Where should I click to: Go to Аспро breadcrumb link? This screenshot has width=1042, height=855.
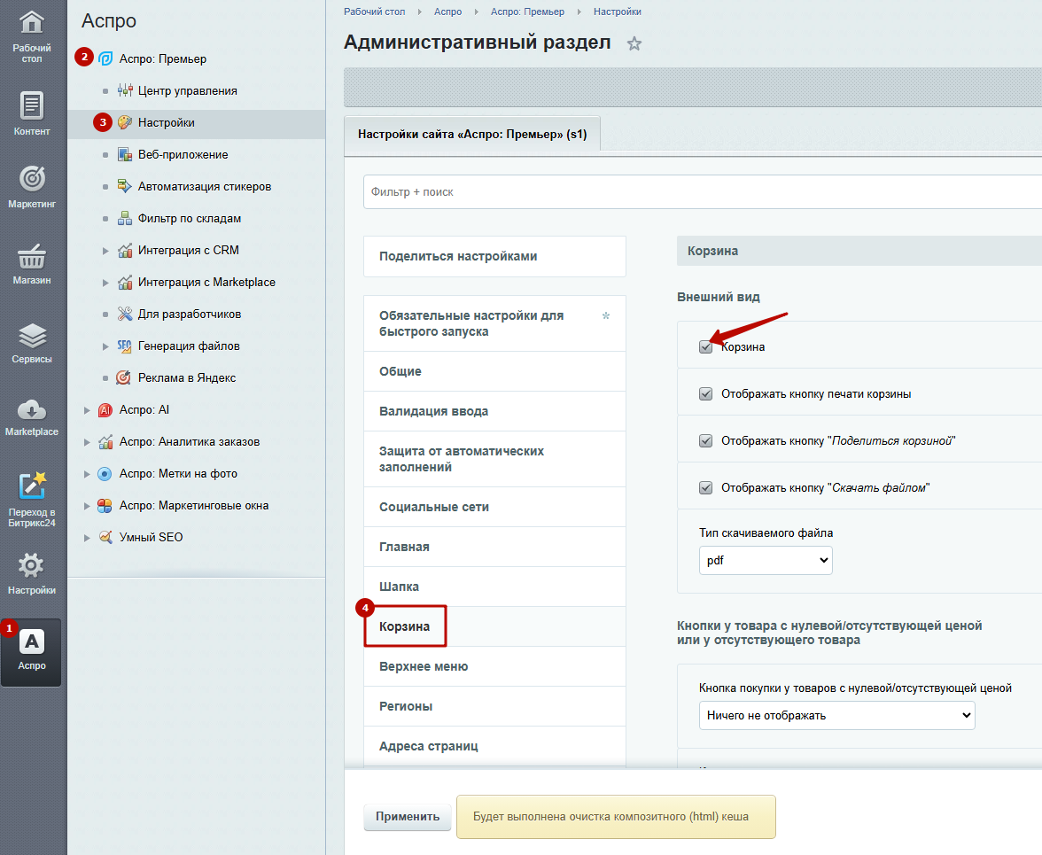448,12
